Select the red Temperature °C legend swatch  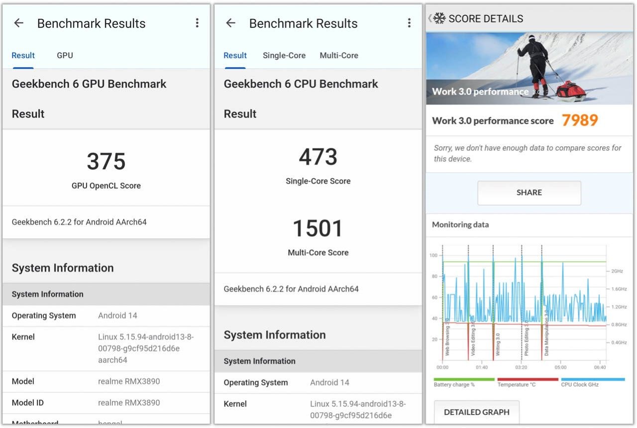(x=528, y=379)
